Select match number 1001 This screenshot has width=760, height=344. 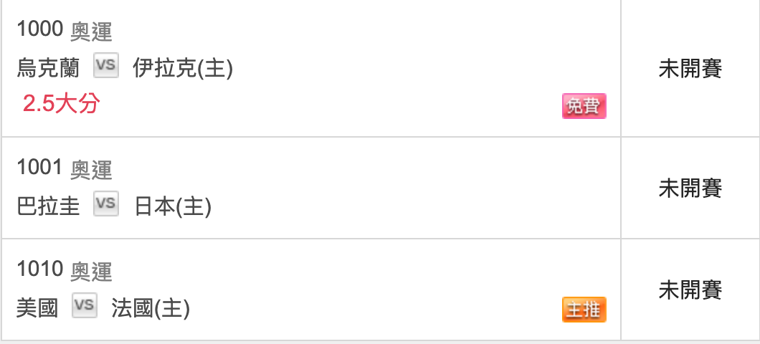tap(39, 167)
